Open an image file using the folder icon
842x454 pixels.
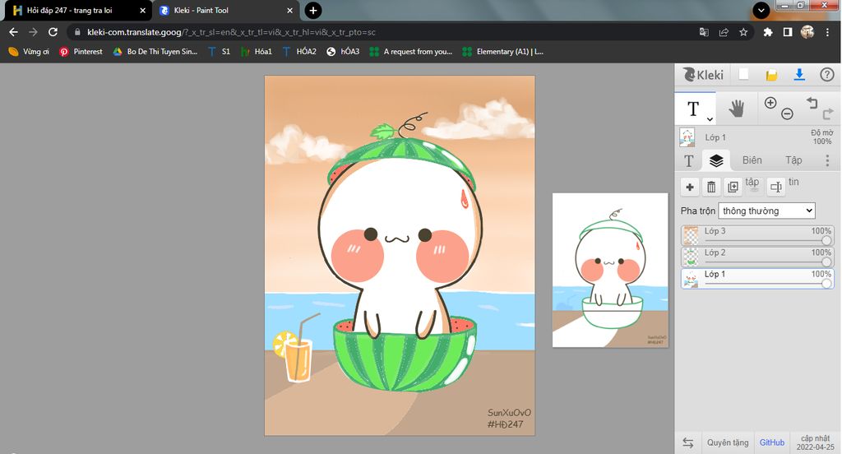pos(771,75)
